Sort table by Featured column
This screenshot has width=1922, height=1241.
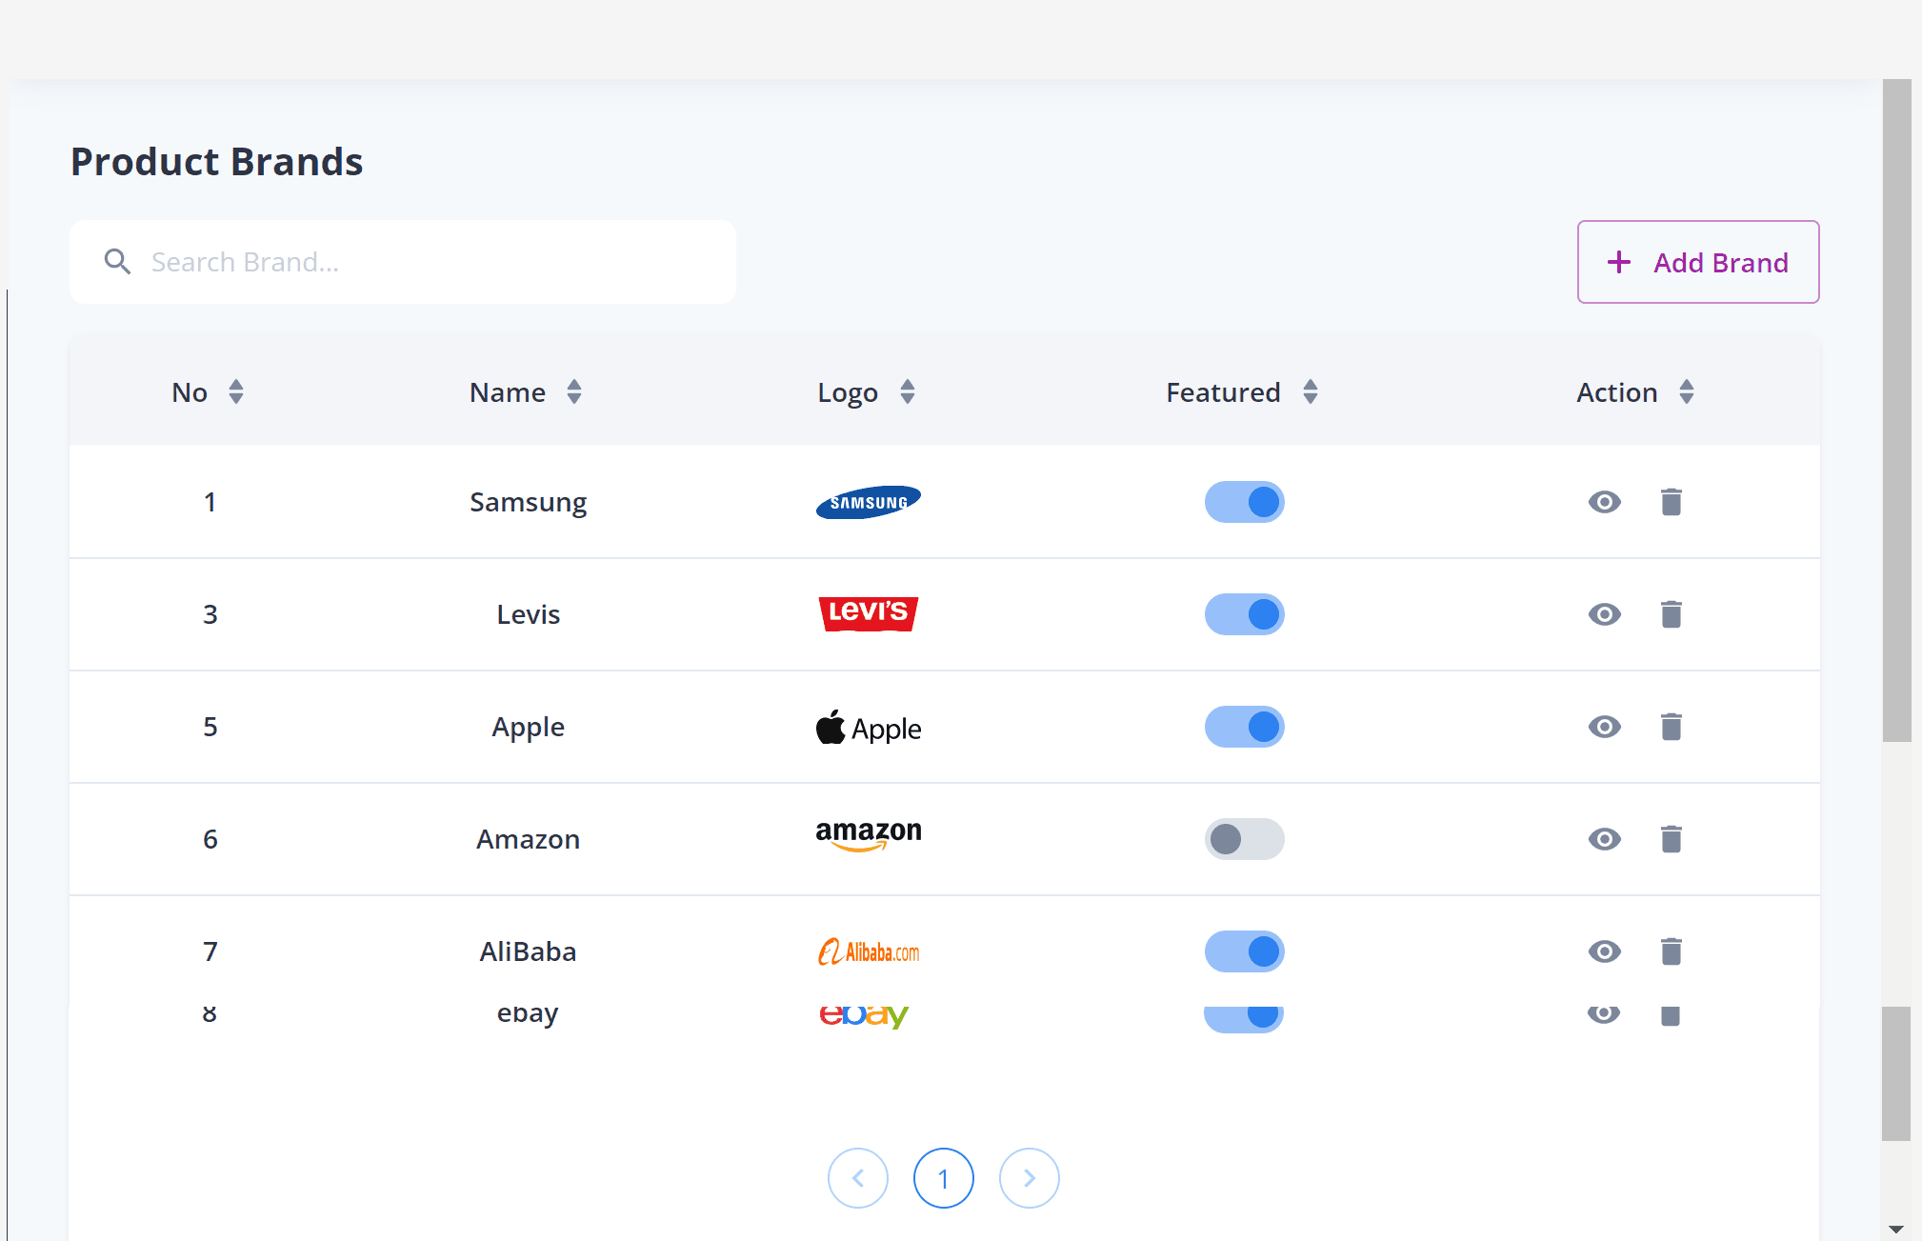pyautogui.click(x=1311, y=392)
